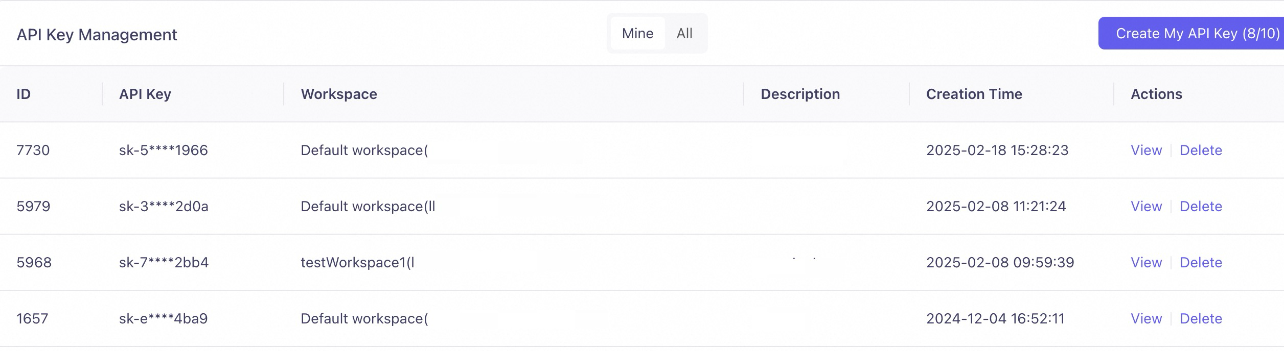Screen dimensions: 1284x351
Task: Click the Workspace column header
Action: point(339,94)
